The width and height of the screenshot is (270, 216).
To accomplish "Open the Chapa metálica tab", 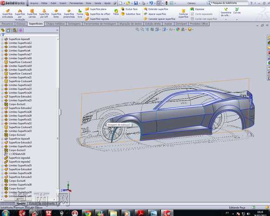I will 55,24.
